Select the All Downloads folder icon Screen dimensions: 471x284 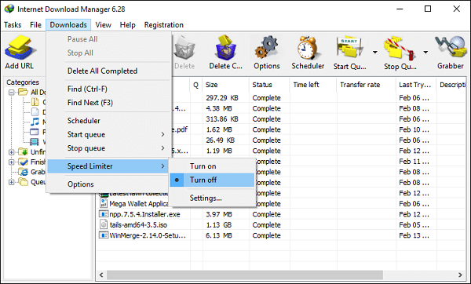click(23, 92)
